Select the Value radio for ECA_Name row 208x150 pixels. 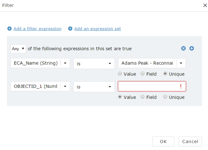[120, 74]
